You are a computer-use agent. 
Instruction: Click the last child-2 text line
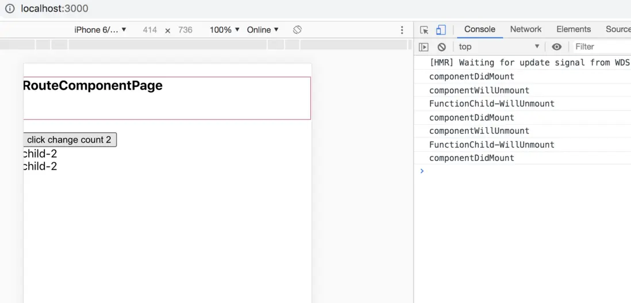coord(40,166)
